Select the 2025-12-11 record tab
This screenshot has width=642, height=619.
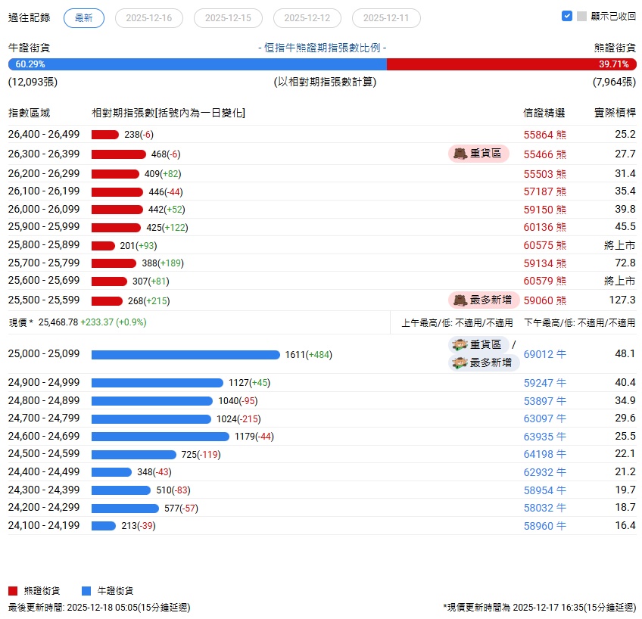pyautogui.click(x=386, y=18)
